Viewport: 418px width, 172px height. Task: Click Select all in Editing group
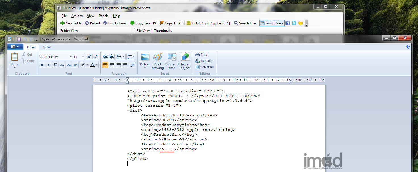(x=204, y=67)
